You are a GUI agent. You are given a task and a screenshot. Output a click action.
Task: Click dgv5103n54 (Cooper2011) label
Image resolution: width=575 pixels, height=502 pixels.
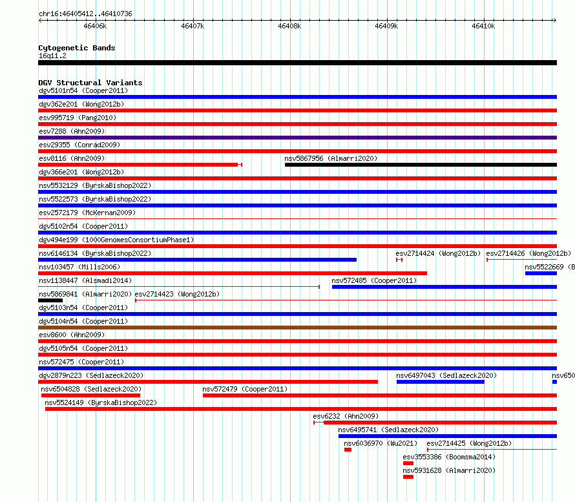pyautogui.click(x=83, y=308)
